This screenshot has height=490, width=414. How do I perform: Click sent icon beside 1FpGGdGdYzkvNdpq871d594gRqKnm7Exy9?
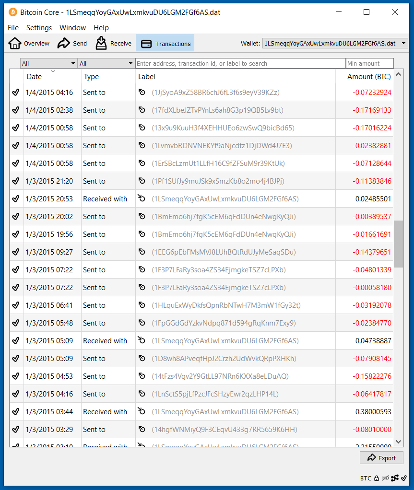click(142, 323)
